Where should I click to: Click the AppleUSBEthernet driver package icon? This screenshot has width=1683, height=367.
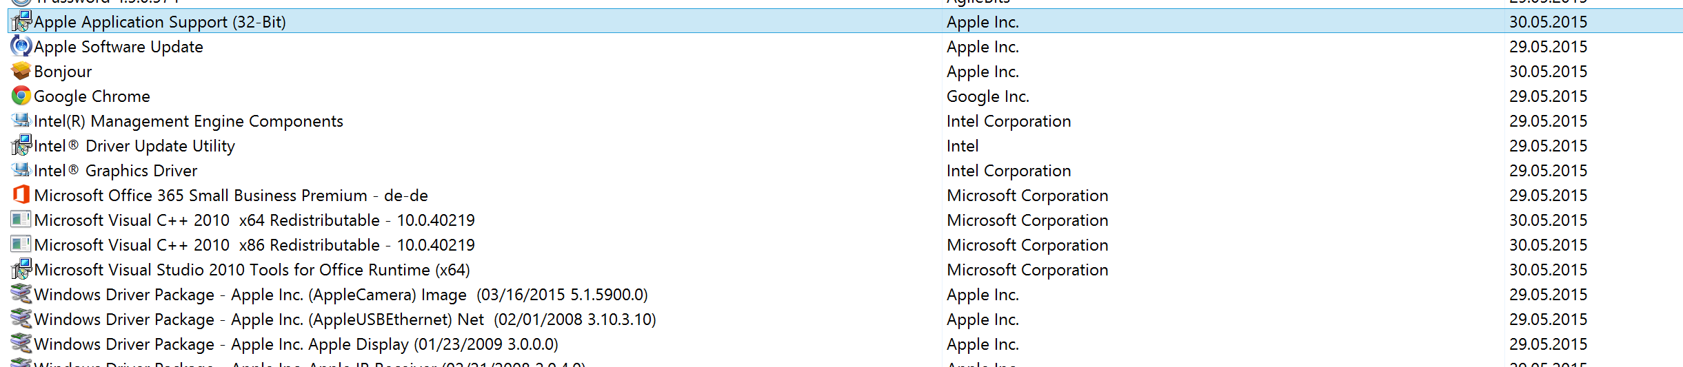click(21, 319)
